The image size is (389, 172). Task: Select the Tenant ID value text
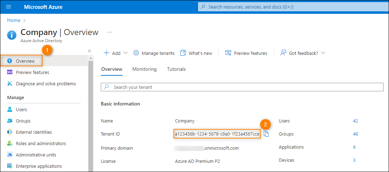[x=217, y=134]
